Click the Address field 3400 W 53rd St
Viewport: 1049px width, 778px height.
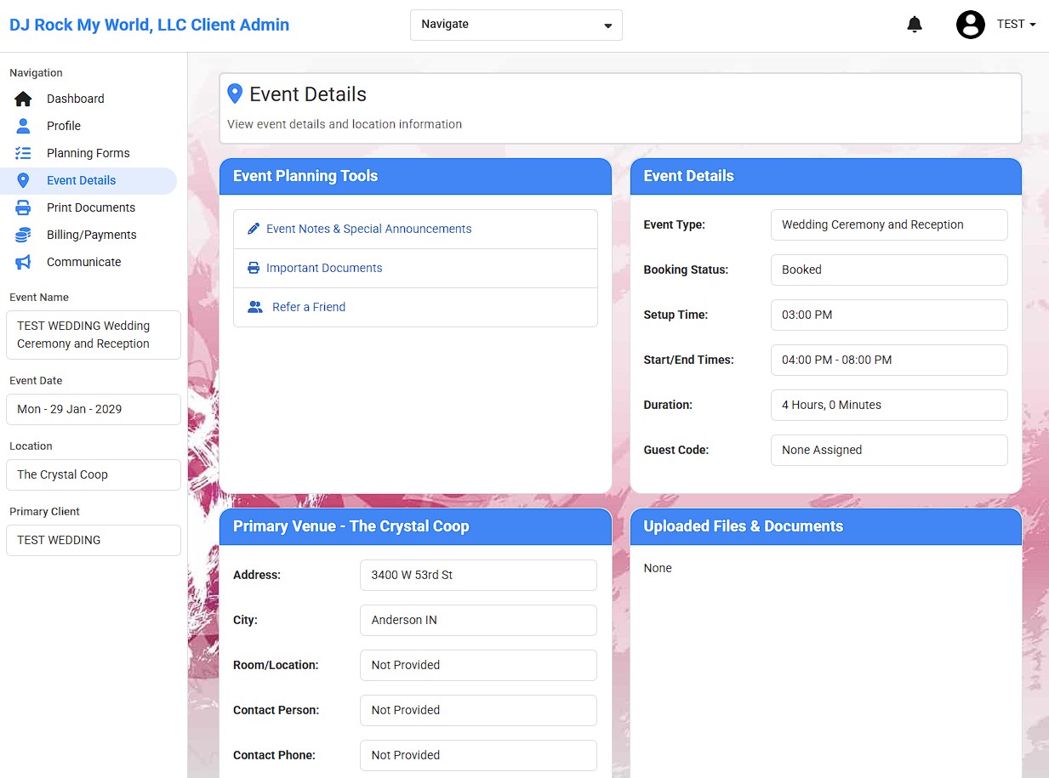point(478,575)
